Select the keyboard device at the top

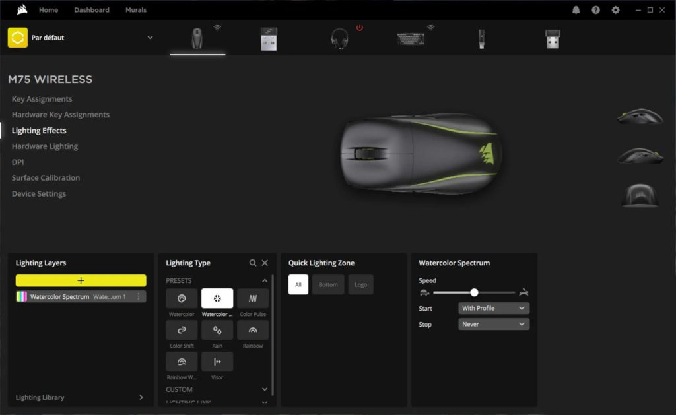click(x=411, y=38)
